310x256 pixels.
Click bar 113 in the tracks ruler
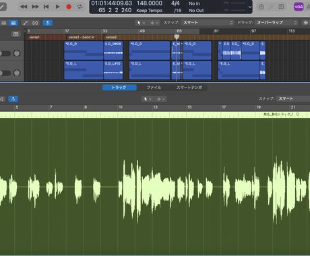(292, 31)
